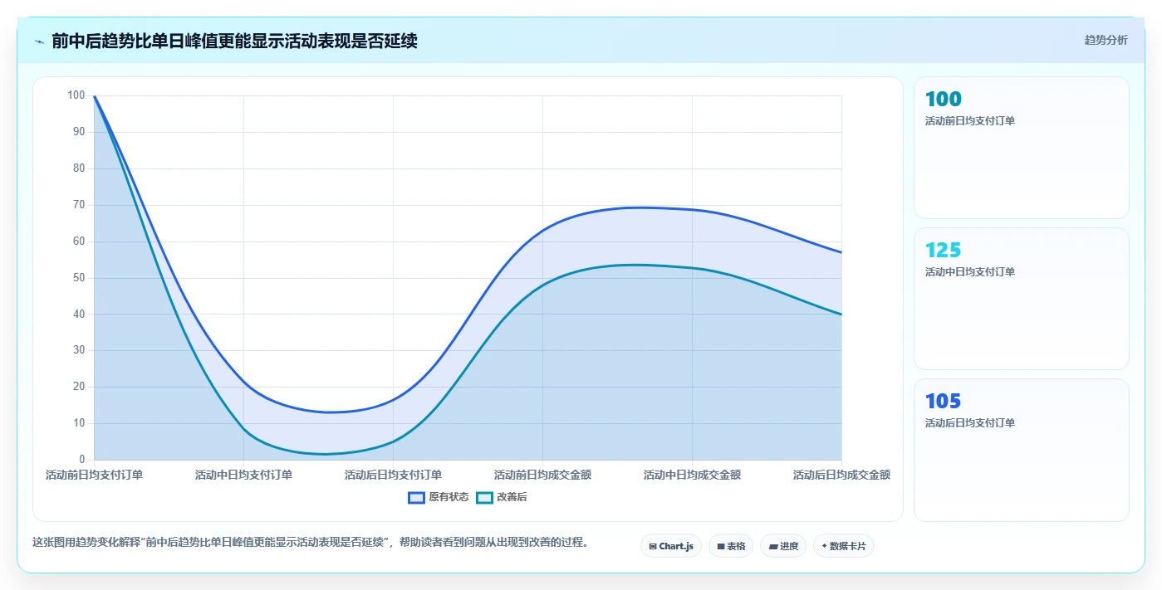The image size is (1162, 590).
Task: Click the 活动后日均成交金额 x-axis label
Action: click(841, 475)
